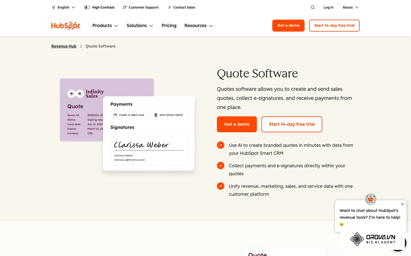Click the Infinity Sales logo
The width and height of the screenshot is (411, 256).
(x=86, y=94)
